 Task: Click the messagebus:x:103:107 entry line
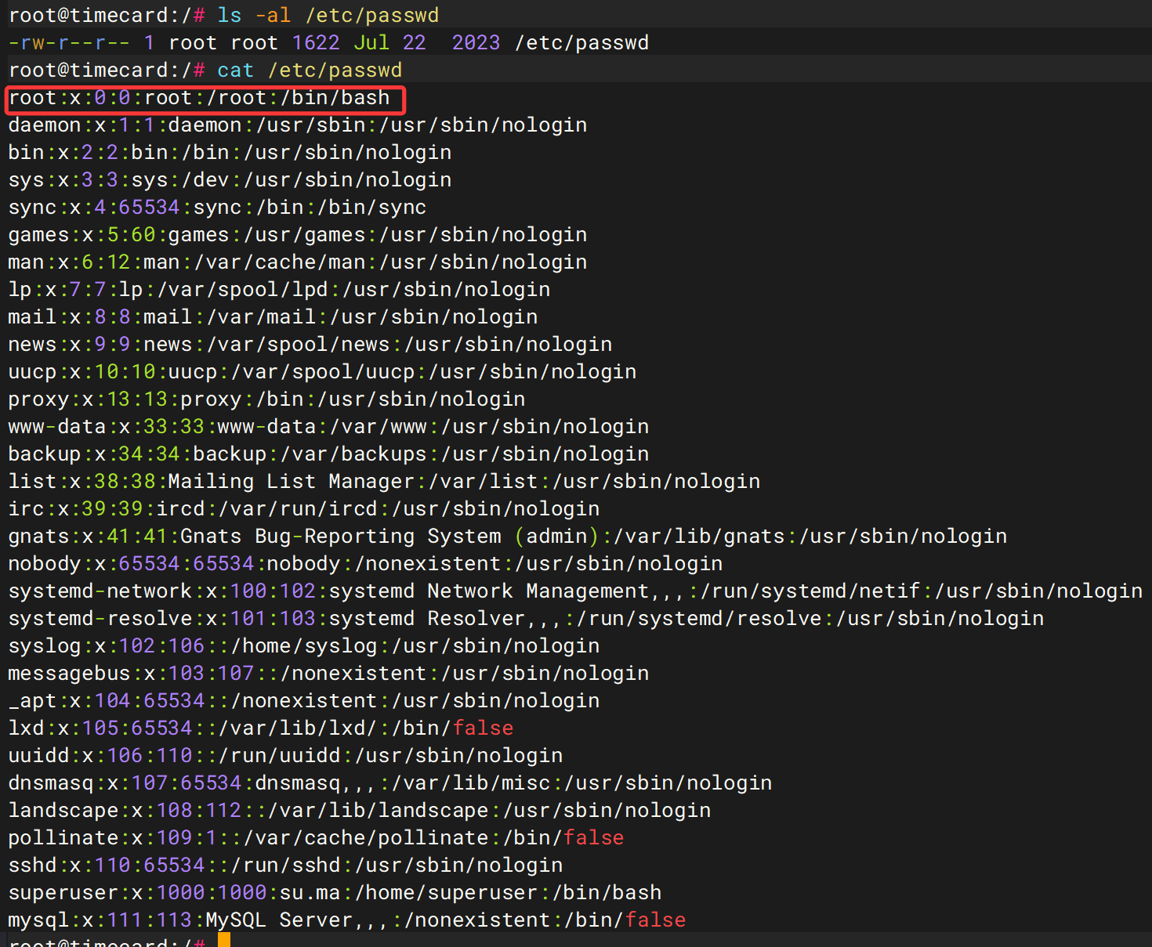[x=329, y=673]
